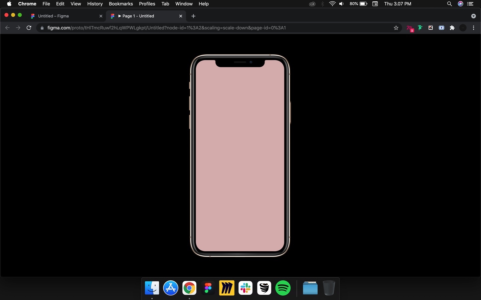The height and width of the screenshot is (300, 481).
Task: Open the white square extension icon
Action: click(431, 28)
